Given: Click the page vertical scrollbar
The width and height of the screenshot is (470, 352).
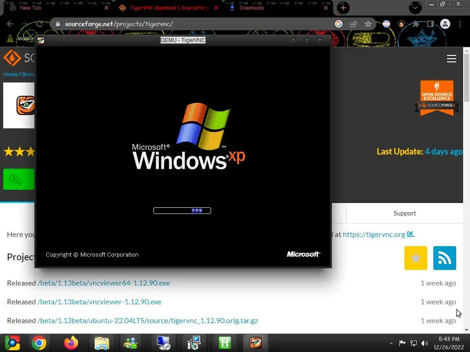Looking at the screenshot, I should point(466,78).
